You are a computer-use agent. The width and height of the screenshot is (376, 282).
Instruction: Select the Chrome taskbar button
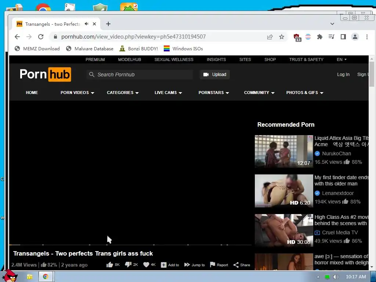coord(45,277)
